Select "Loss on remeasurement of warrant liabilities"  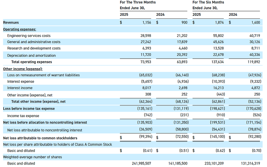43,75
